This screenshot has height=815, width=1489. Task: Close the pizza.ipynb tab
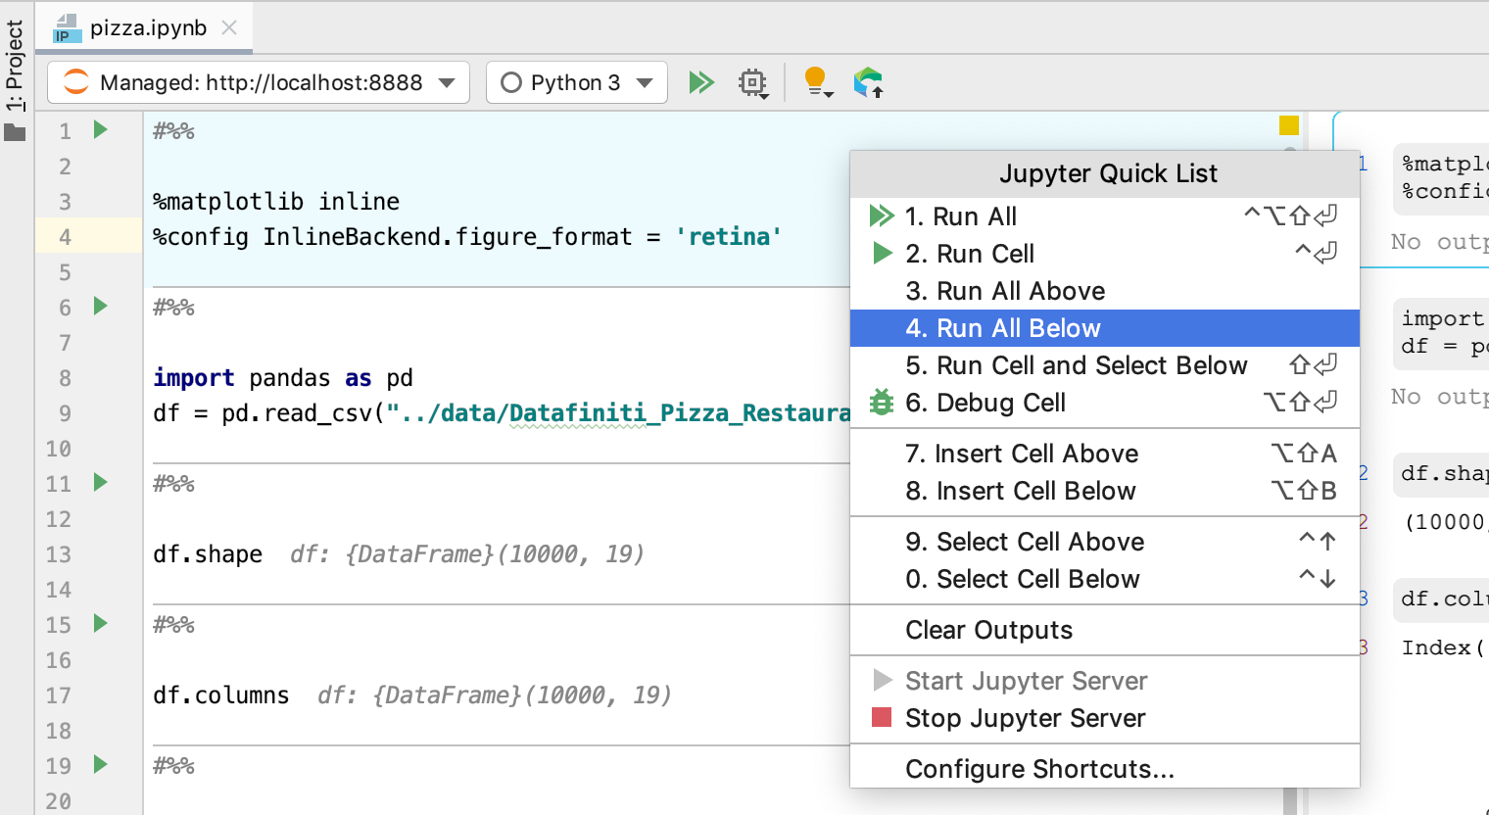click(229, 28)
